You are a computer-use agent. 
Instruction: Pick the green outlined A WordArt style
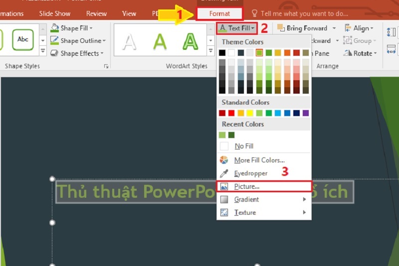[x=191, y=41]
